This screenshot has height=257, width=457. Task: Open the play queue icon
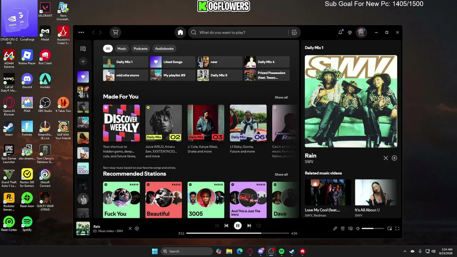tap(343, 228)
